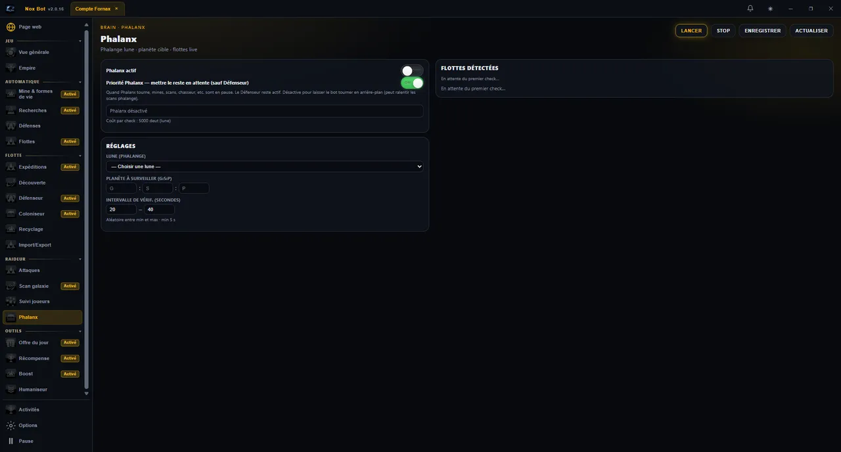Click the FLOTTES DÉTECTÉES heading
This screenshot has height=452, width=841.
[x=470, y=68]
